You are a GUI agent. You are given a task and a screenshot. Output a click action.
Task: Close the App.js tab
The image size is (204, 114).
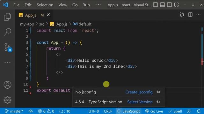pyautogui.click(x=48, y=15)
